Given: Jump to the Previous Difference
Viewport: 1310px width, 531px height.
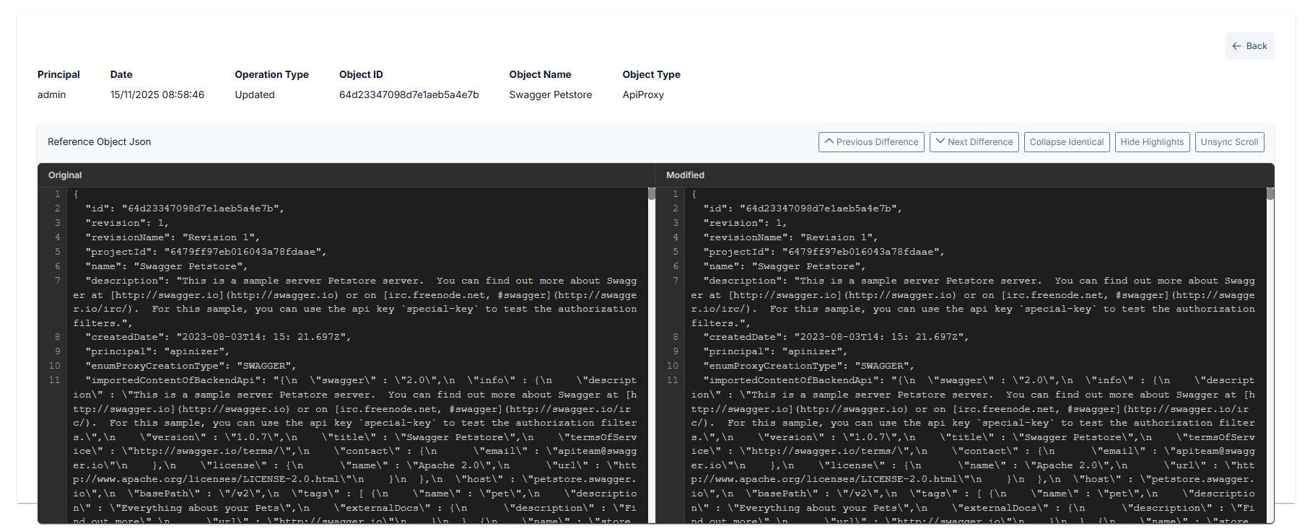Looking at the screenshot, I should 871,142.
